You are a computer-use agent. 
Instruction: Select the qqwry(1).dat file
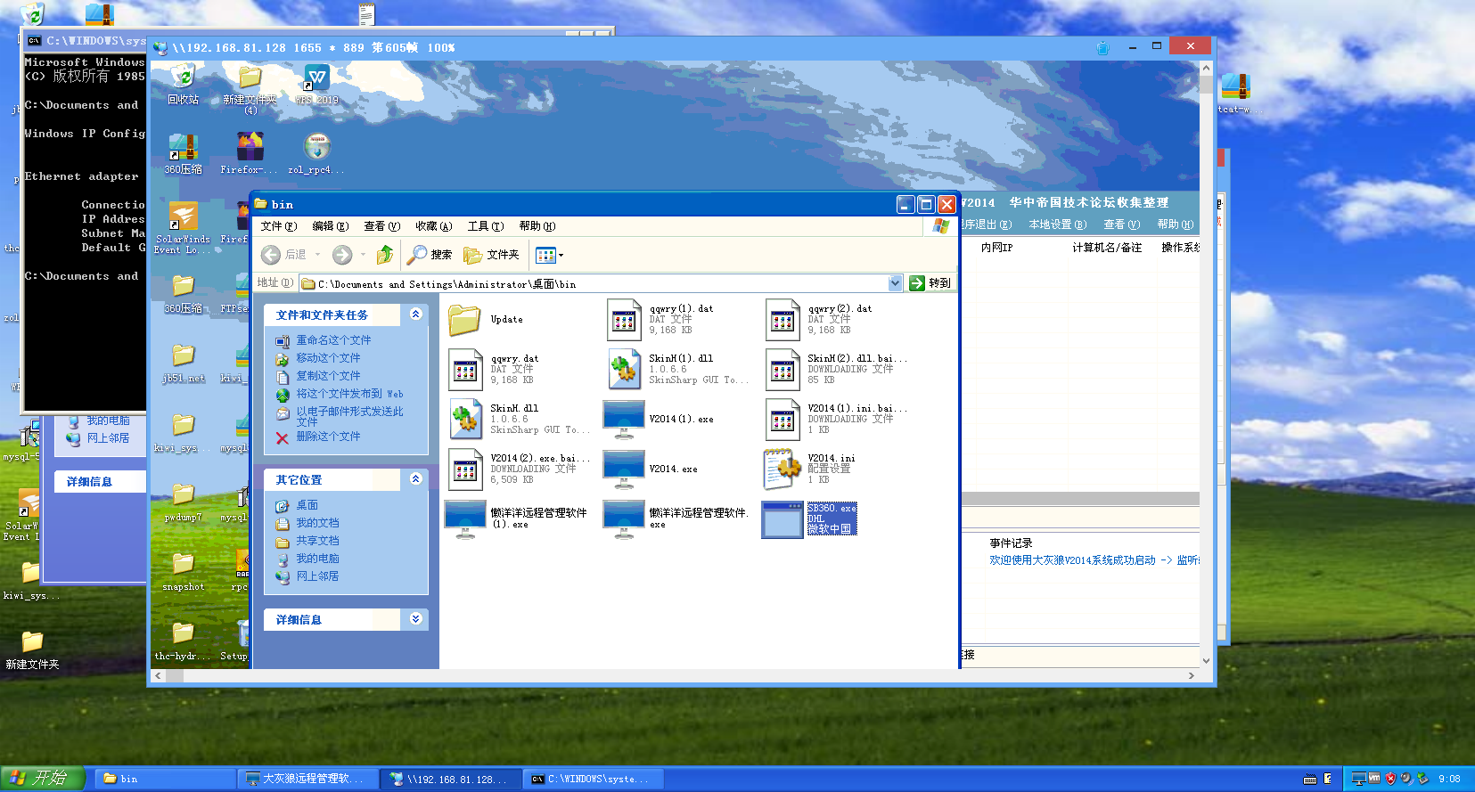pos(660,319)
